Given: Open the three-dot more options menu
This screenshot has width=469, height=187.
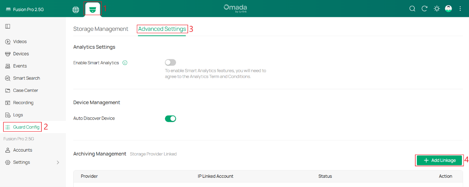Looking at the screenshot, I should coord(460,8).
